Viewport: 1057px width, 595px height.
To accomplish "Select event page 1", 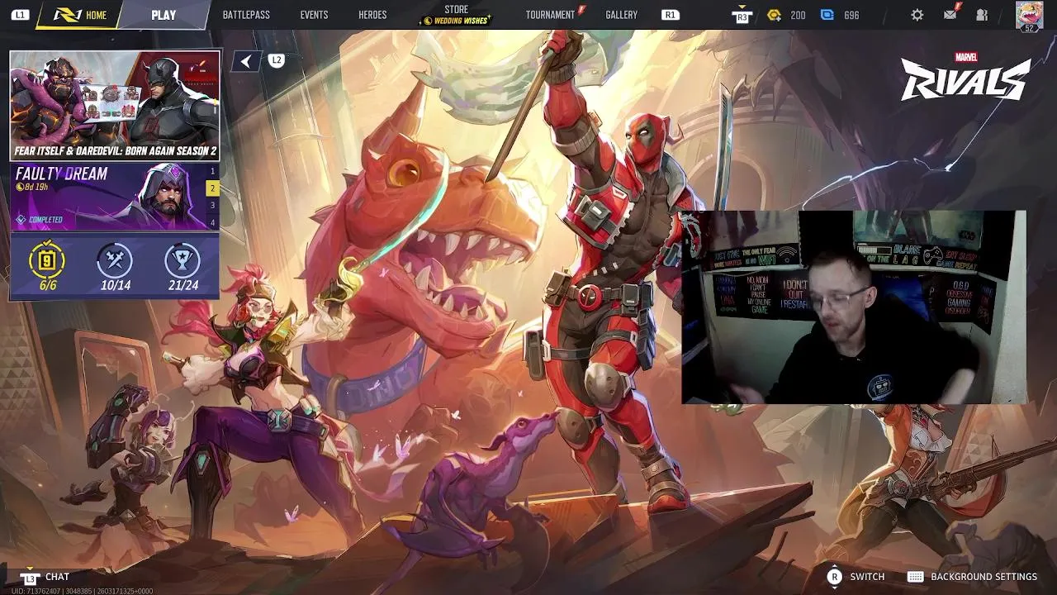I will click(x=212, y=171).
